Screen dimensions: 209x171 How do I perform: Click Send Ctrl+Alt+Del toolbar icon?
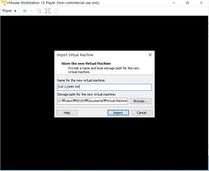[x=39, y=11]
